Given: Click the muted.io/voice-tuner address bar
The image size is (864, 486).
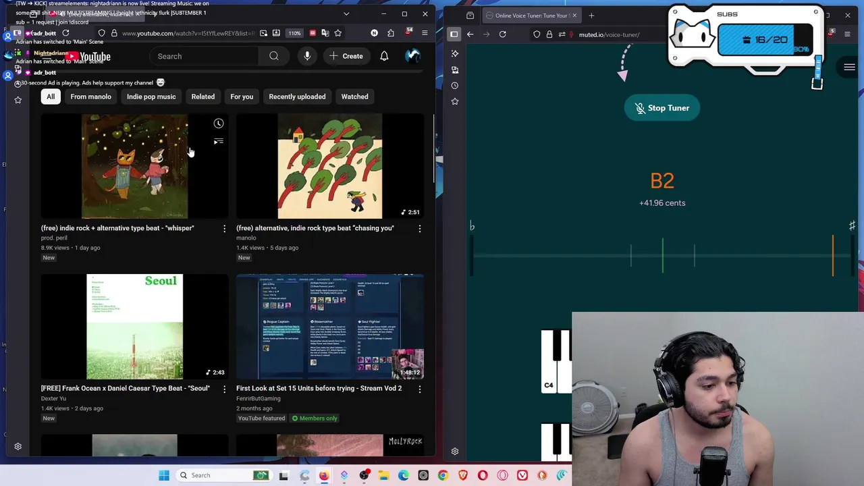Looking at the screenshot, I should [x=609, y=34].
